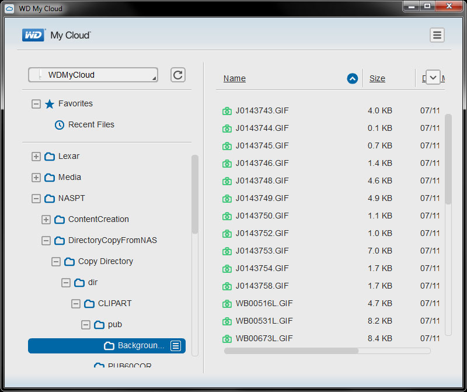Click the image icon for WB00673L.GIF

click(227, 339)
